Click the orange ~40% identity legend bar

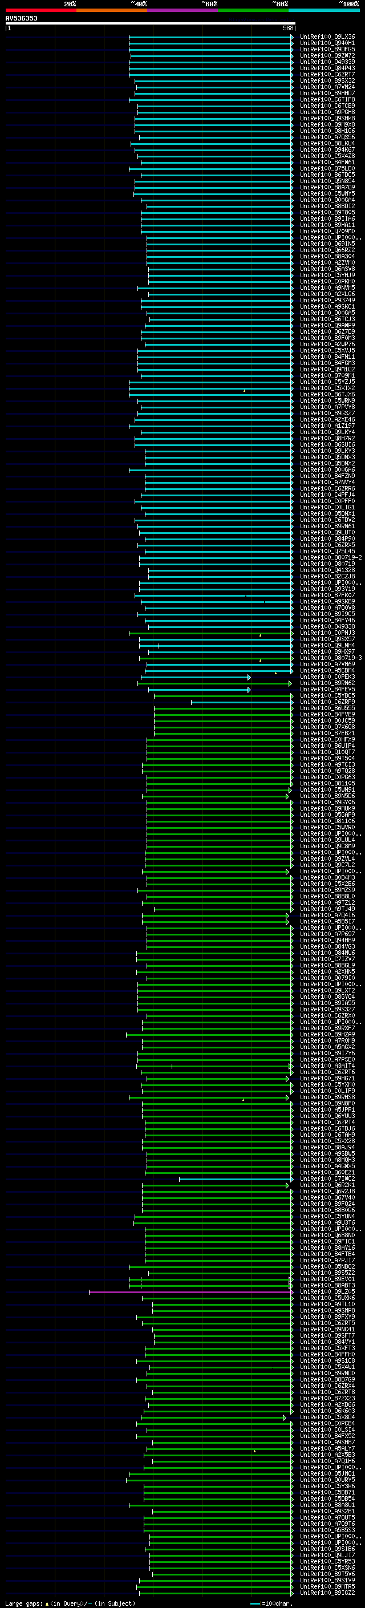click(112, 10)
